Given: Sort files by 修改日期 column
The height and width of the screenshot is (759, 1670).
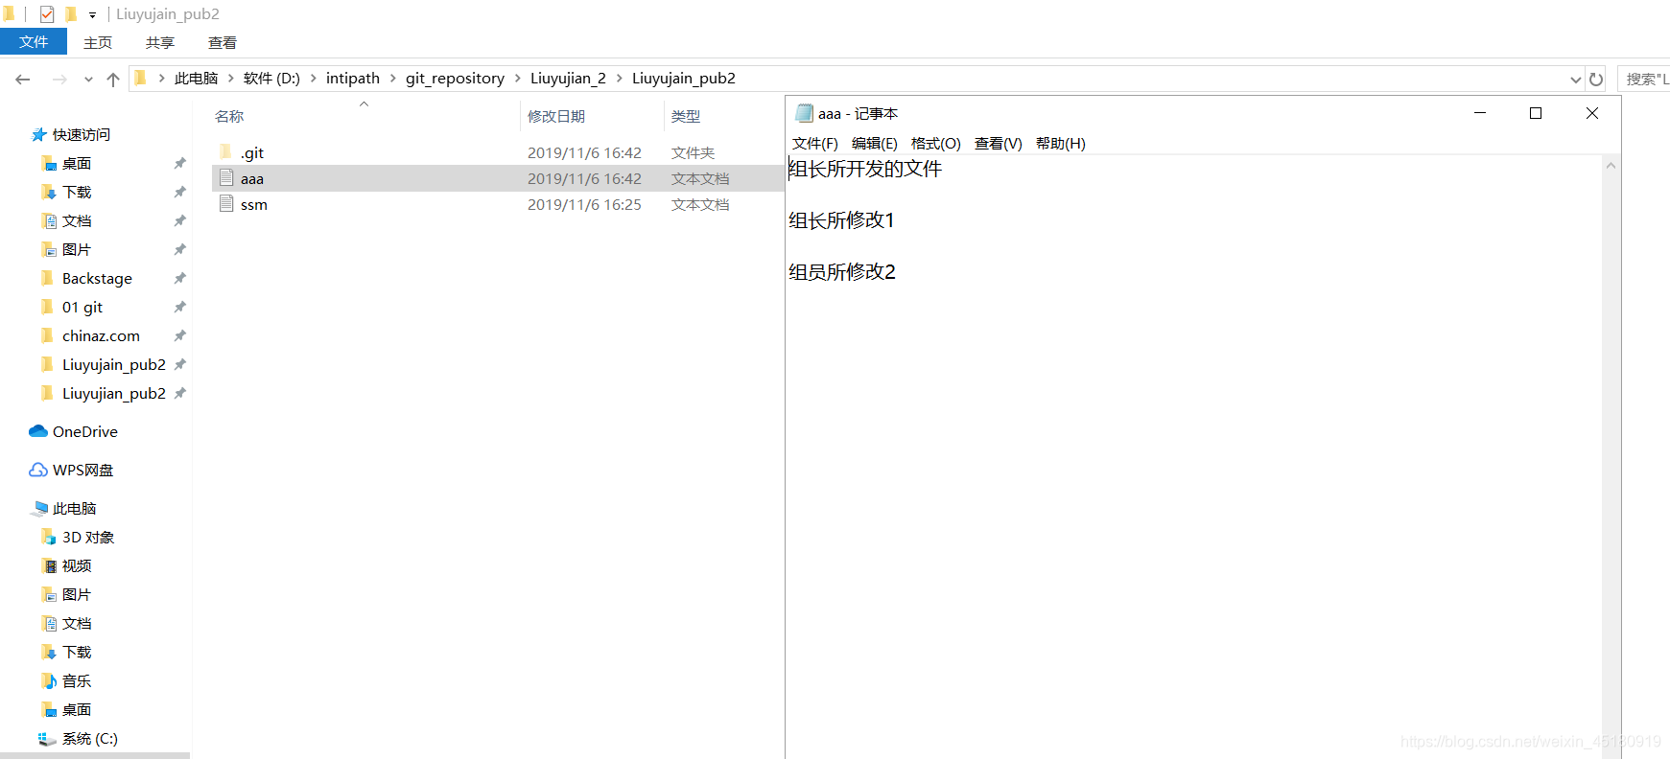Looking at the screenshot, I should coord(556,116).
